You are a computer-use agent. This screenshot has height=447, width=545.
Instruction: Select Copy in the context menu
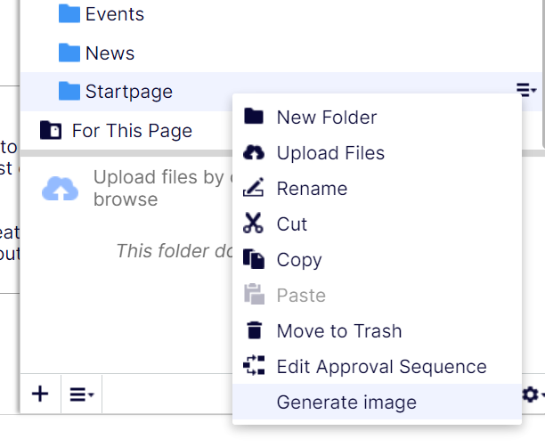(x=377, y=260)
